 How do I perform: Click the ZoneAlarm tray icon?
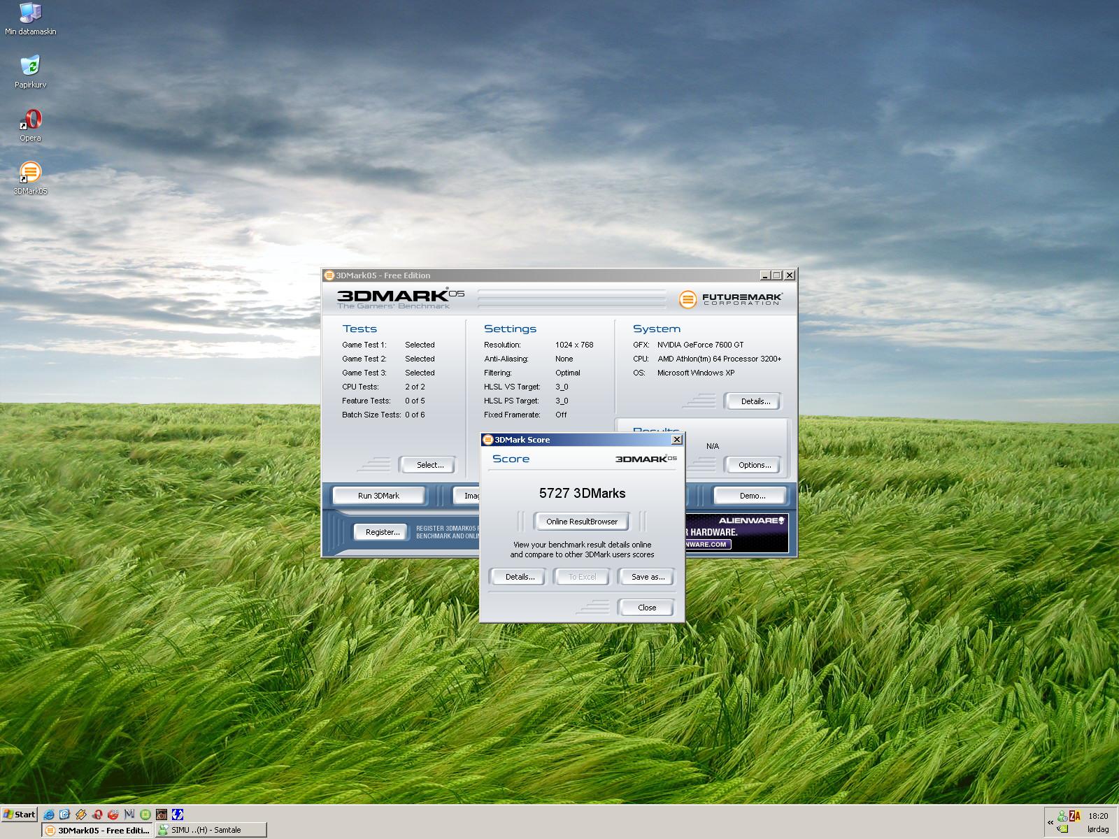1075,816
